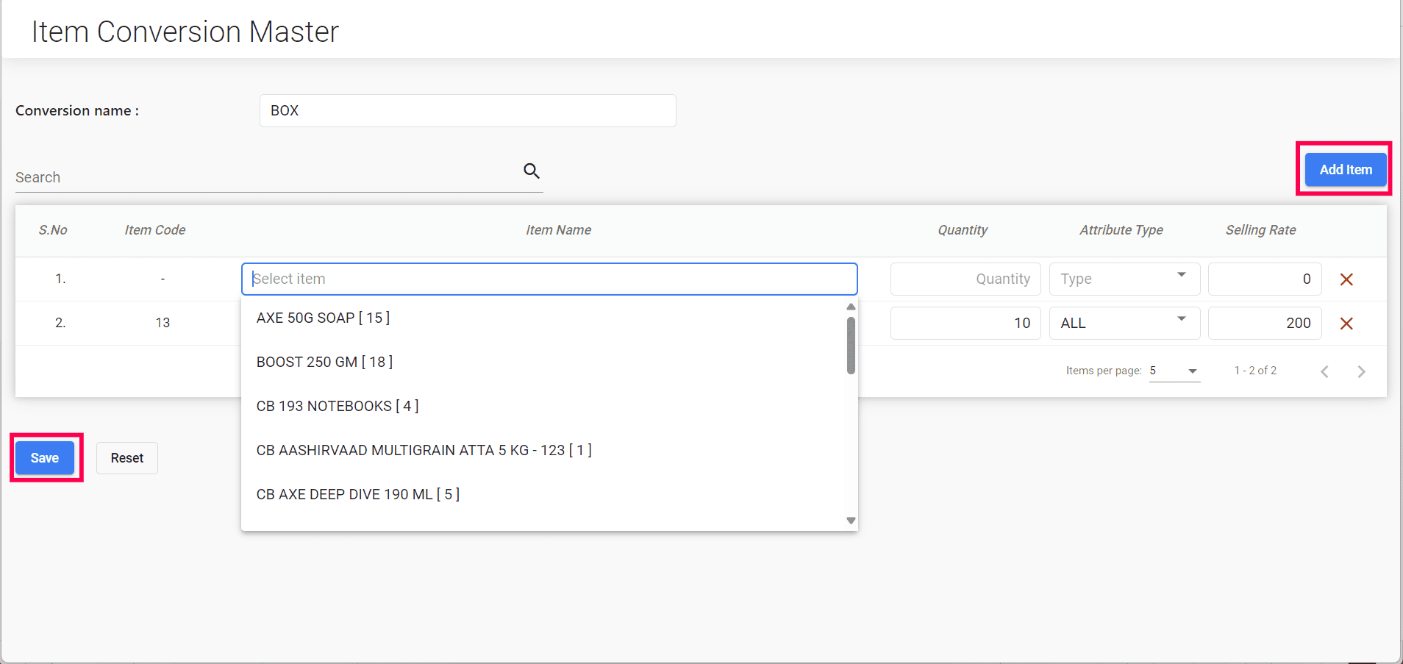Choose BOOST 250 GM option

[x=324, y=362]
